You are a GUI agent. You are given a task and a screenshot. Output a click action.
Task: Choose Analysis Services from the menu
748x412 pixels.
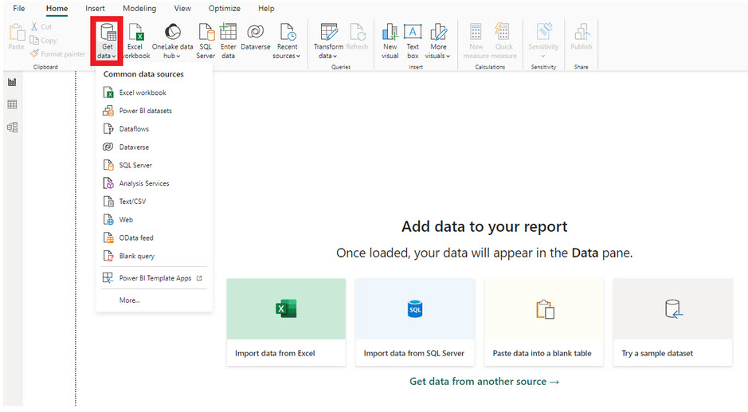point(154,183)
